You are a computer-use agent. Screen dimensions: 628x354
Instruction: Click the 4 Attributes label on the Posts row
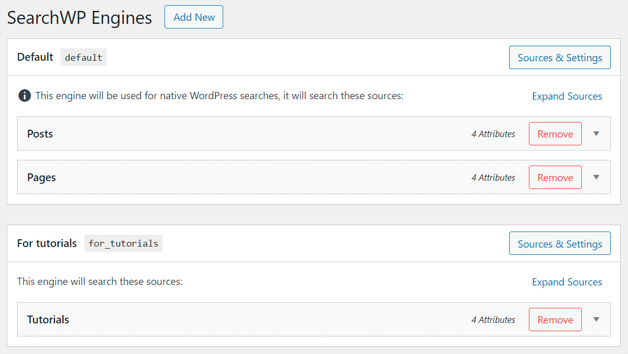pos(493,133)
